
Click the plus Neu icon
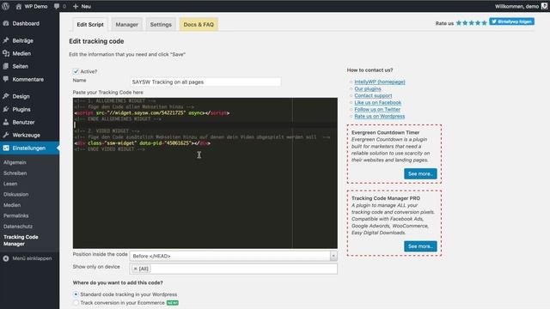coord(76,6)
